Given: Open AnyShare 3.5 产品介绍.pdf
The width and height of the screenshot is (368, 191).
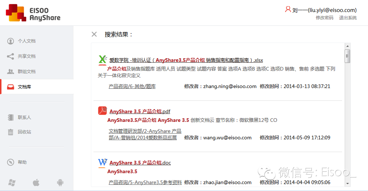Looking at the screenshot, I should 140,111.
